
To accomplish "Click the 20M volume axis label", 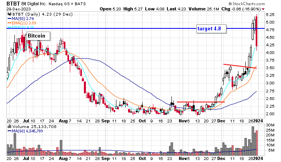I will click(270, 135).
